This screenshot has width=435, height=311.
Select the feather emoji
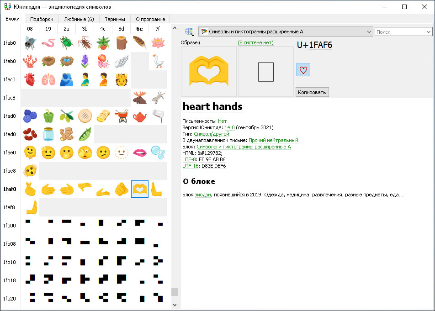140,43
